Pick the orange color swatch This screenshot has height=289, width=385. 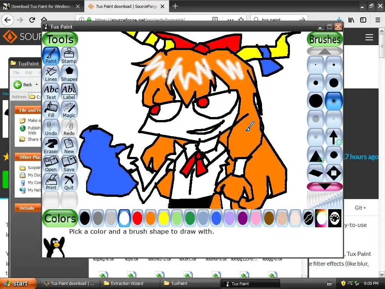150,218
